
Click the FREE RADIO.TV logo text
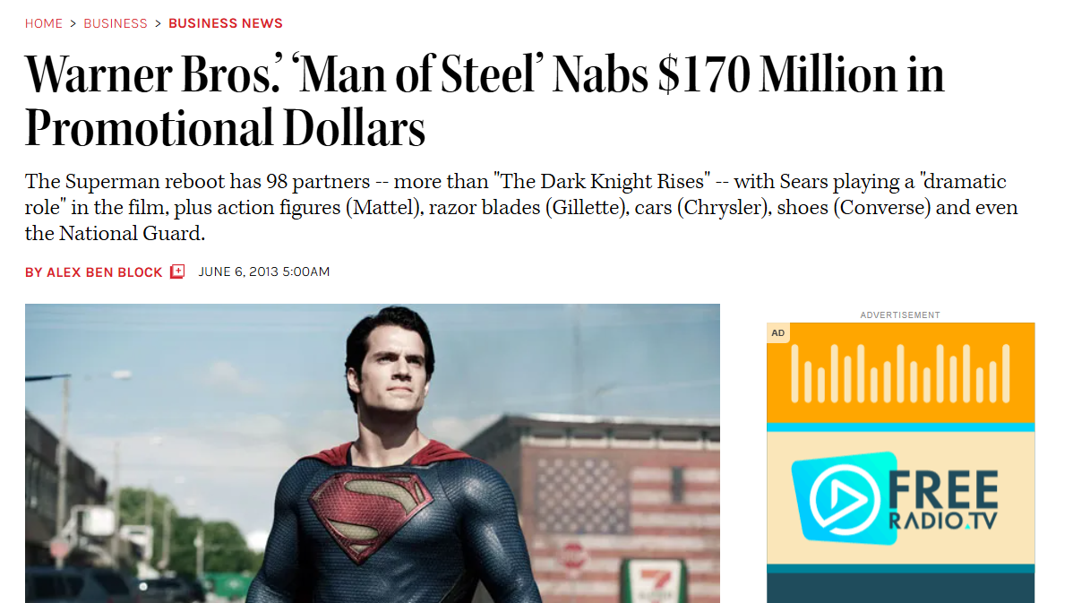pyautogui.click(x=943, y=500)
